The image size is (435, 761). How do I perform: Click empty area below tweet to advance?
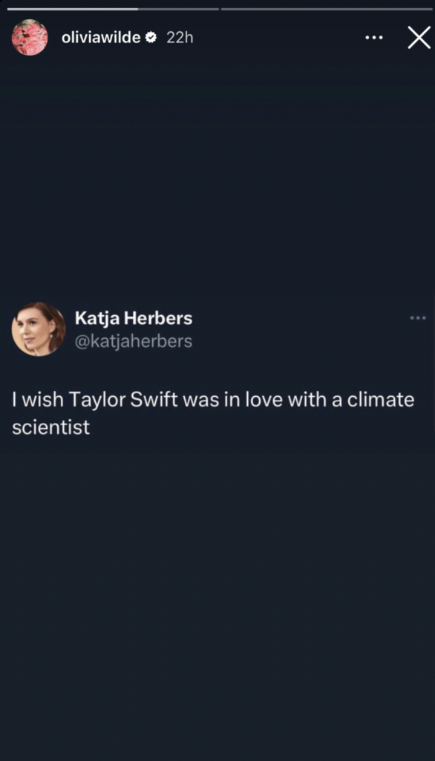[218, 597]
